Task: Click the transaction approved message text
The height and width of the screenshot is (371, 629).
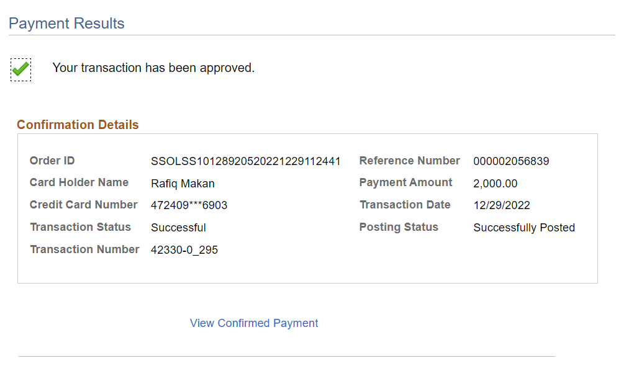Action: click(153, 68)
